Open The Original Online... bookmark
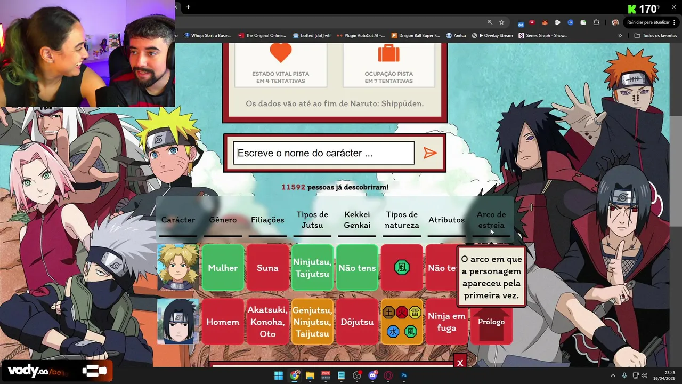 262,36
